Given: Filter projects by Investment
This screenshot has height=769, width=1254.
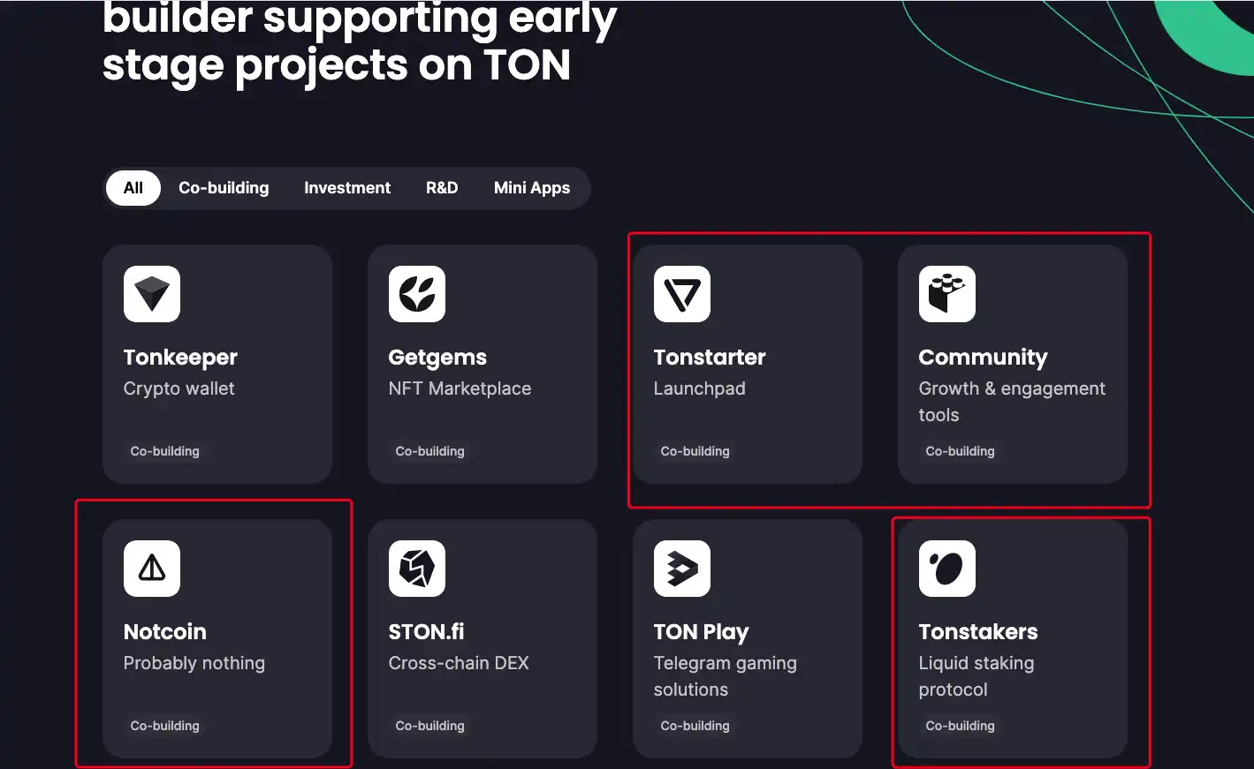Looking at the screenshot, I should tap(347, 188).
